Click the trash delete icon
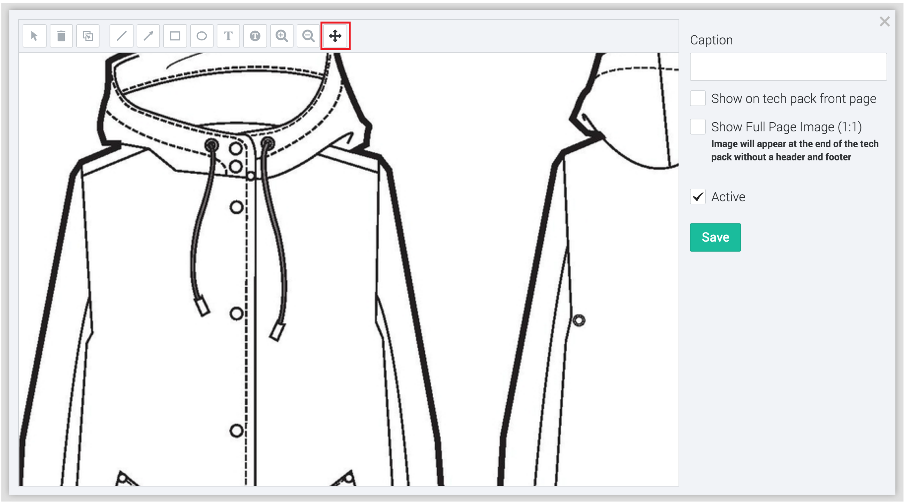Screen dimensions: 905x504 click(x=61, y=36)
